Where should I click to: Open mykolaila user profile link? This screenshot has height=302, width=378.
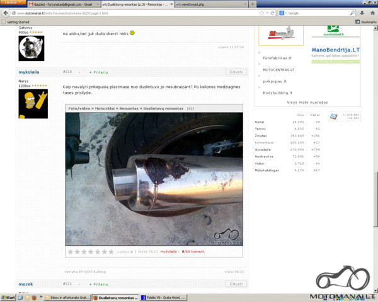point(29,72)
